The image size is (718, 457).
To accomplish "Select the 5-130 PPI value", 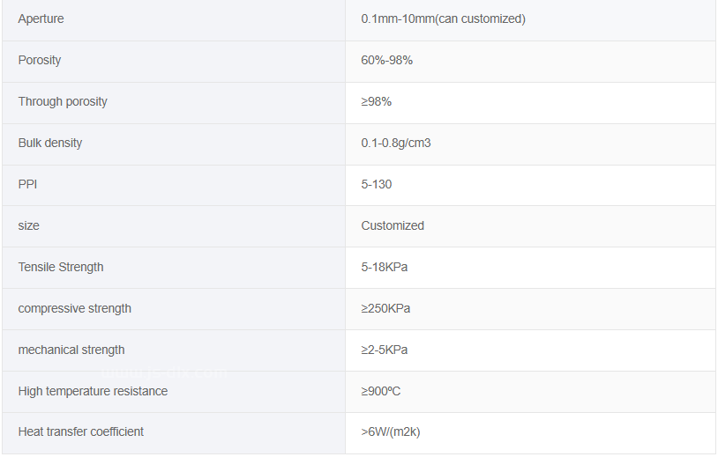I will click(376, 184).
